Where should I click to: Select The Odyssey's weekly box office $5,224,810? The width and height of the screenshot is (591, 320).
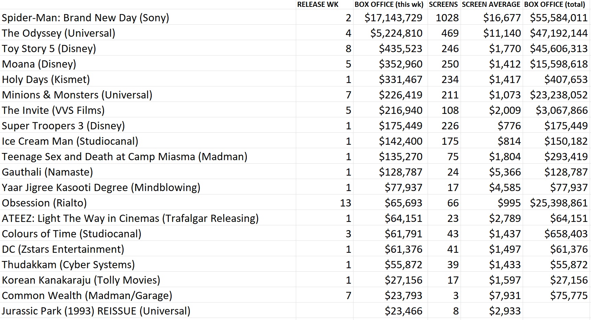pos(396,33)
